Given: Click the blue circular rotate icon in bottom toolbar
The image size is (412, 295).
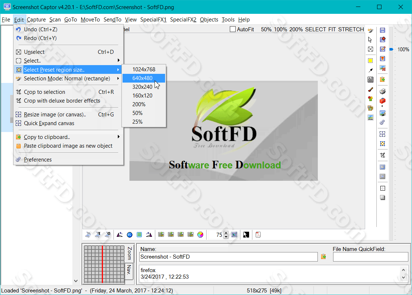Looking at the screenshot, I should click(x=129, y=235).
